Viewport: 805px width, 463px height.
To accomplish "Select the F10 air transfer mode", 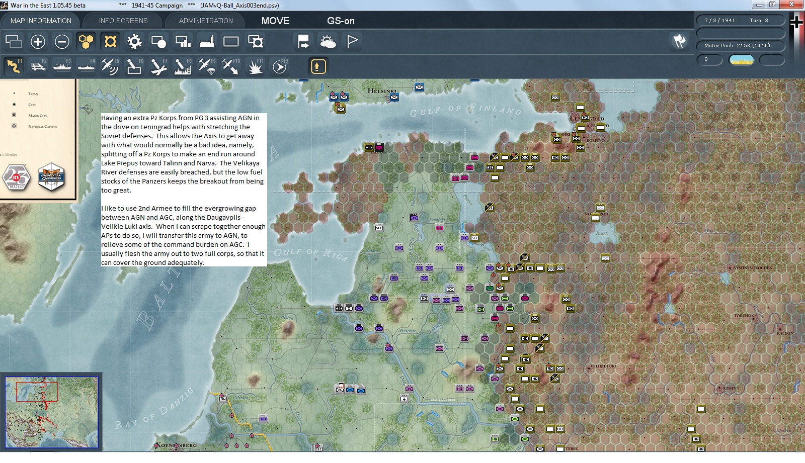I will [231, 66].
